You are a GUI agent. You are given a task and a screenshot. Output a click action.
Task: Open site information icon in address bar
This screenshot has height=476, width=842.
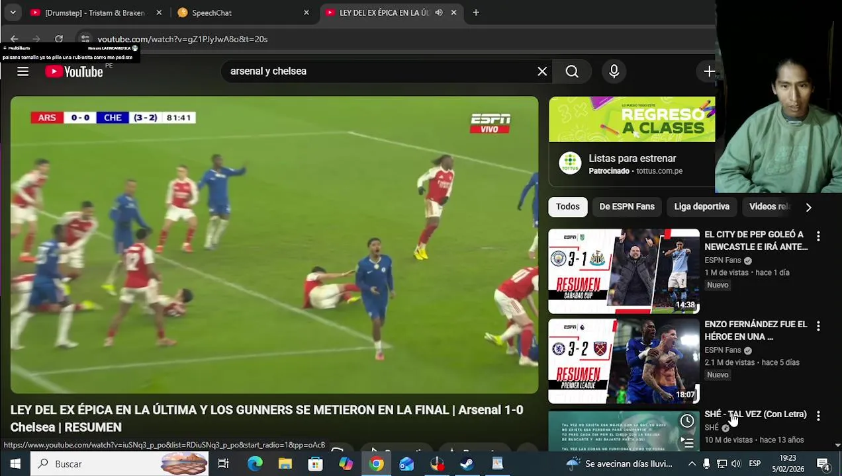click(x=85, y=39)
